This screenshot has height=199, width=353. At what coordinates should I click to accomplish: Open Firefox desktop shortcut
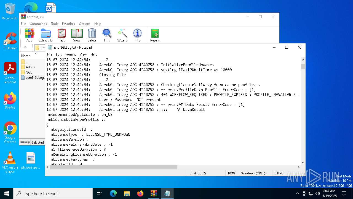[x=10, y=101]
